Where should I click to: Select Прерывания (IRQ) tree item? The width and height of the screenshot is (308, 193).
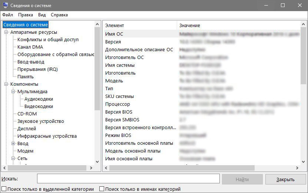pos(37,69)
